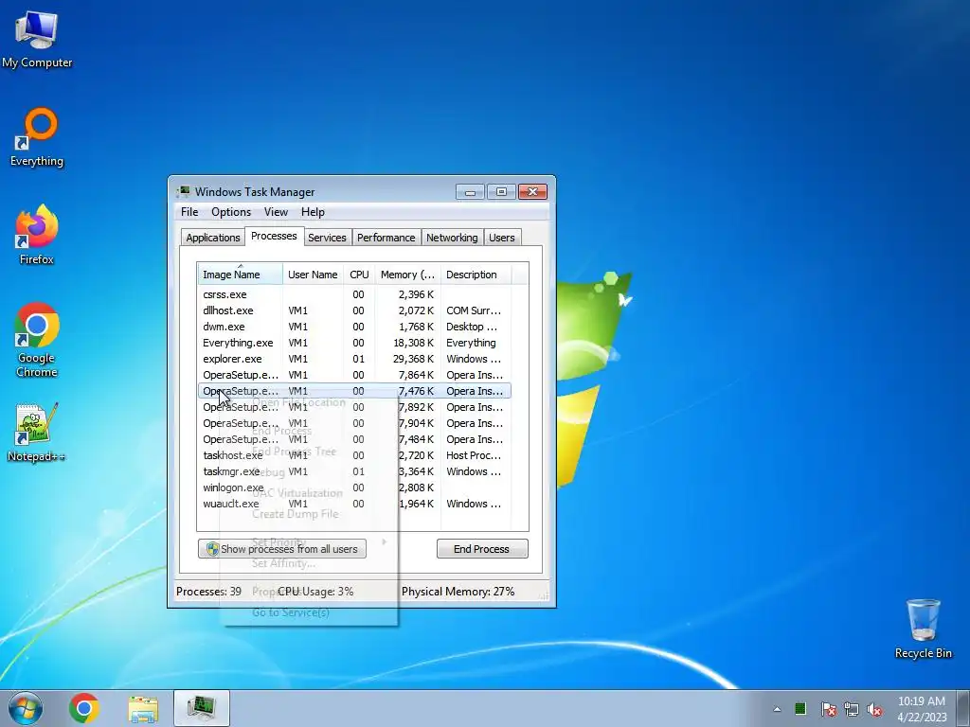Open the Options menu
The width and height of the screenshot is (970, 727).
[x=231, y=212]
